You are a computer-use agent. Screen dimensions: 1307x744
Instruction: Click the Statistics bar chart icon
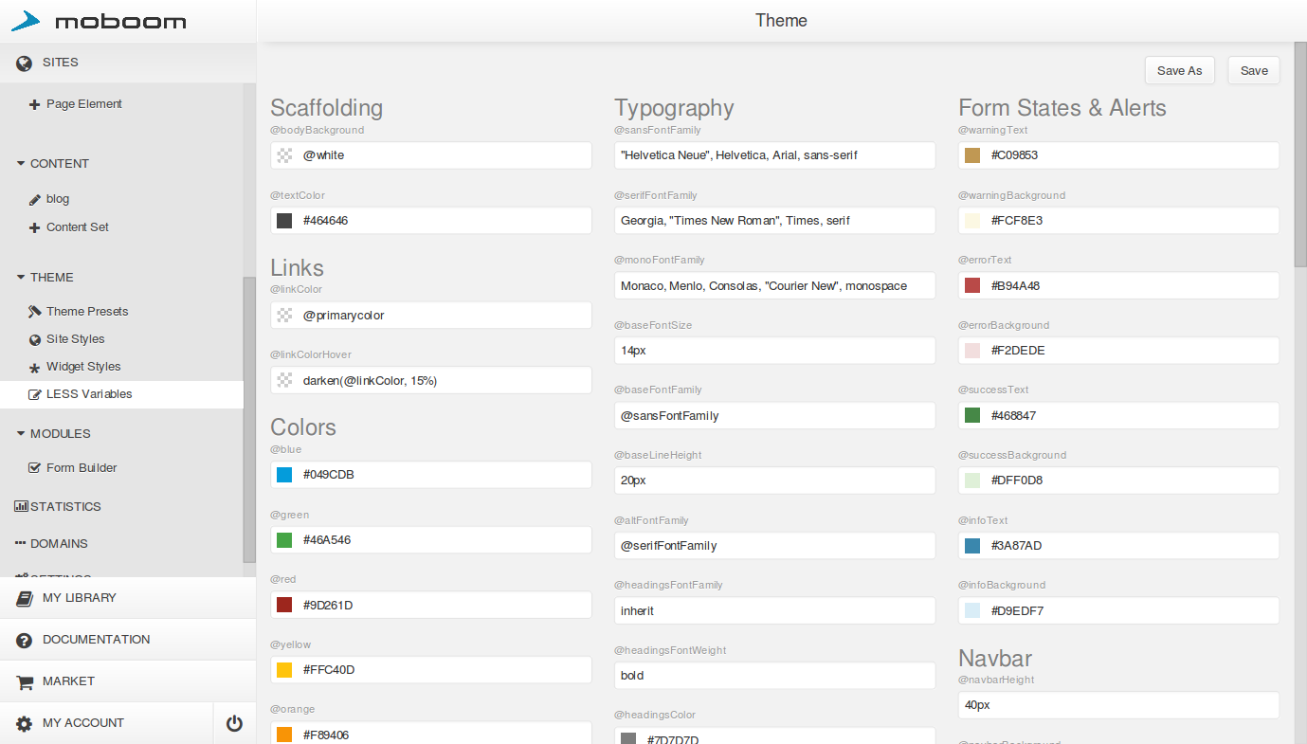coord(21,507)
